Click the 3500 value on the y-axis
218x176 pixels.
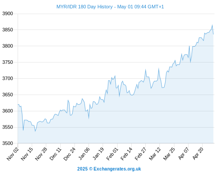7,143
